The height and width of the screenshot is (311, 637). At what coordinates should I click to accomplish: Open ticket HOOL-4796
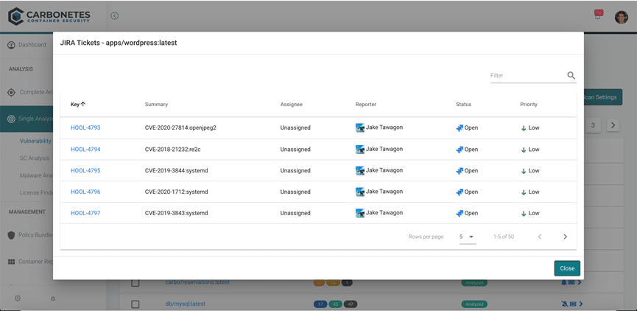85,192
